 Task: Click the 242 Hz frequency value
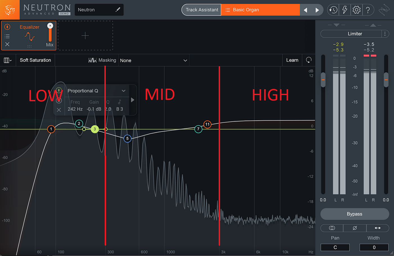(75, 109)
